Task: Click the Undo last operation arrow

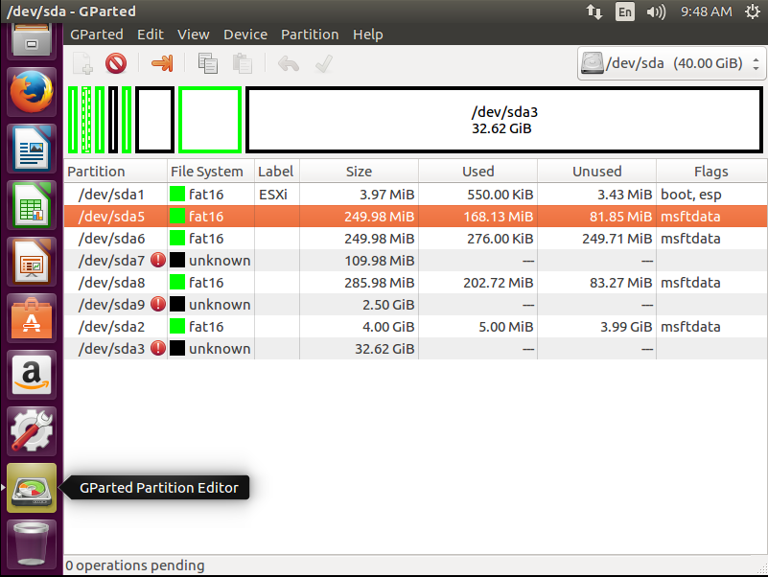Action: (x=288, y=64)
